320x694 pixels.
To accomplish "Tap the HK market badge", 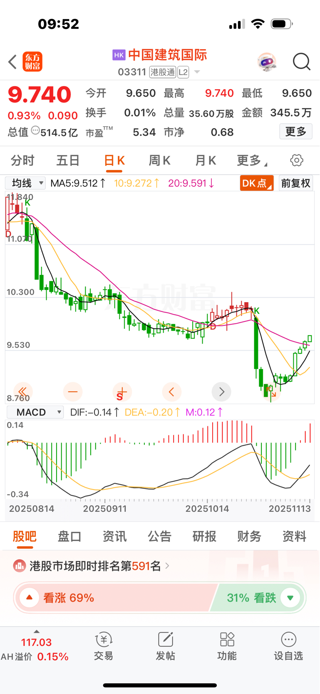I will click(x=119, y=55).
